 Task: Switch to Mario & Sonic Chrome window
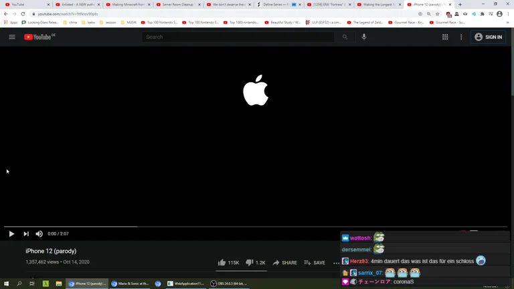pyautogui.click(x=130, y=284)
